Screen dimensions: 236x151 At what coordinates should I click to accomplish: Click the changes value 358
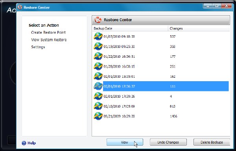[173, 47]
